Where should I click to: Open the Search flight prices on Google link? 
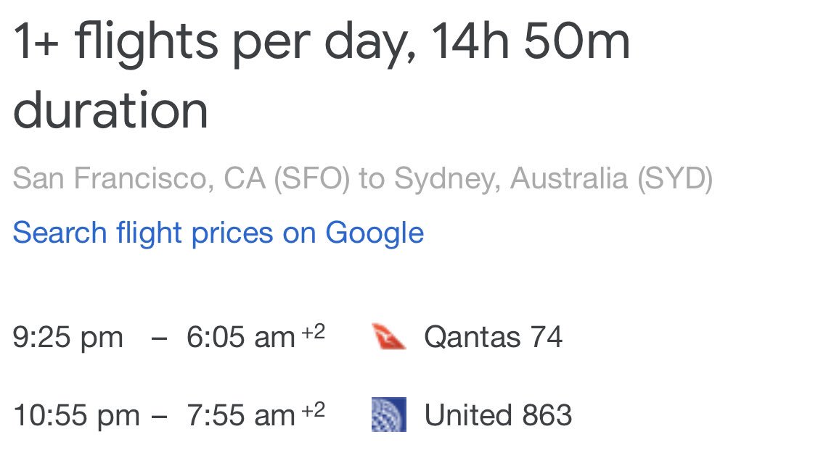tap(218, 233)
